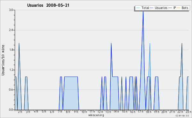192x118 pixels.
Task: Click the '21 h' x-axis label
Action: [x=172, y=112]
